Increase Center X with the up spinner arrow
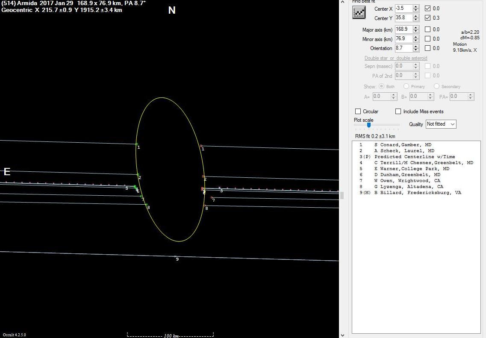486x338 pixels. [x=416, y=7]
